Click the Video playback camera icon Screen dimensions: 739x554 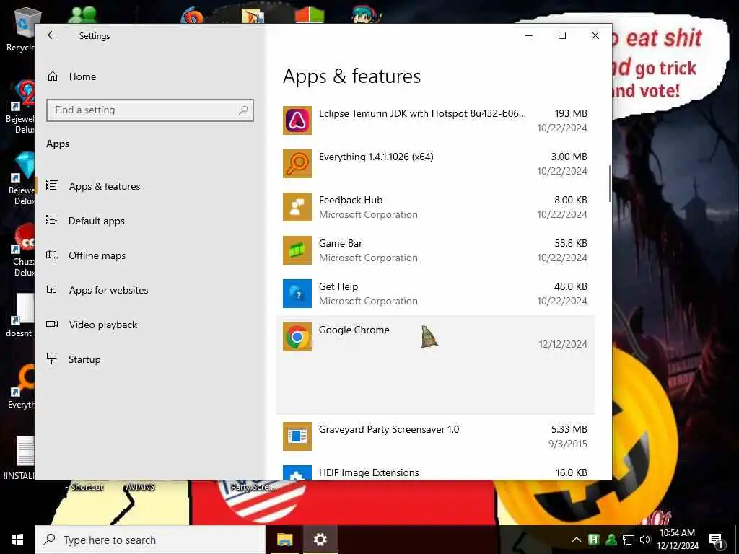point(52,324)
